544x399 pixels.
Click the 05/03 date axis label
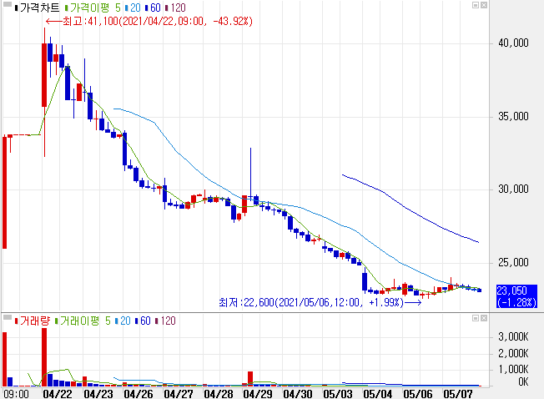(x=338, y=394)
